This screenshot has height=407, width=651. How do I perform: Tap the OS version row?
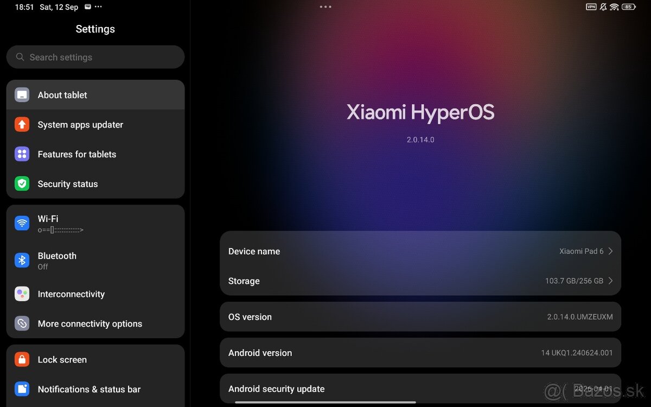[x=420, y=317]
